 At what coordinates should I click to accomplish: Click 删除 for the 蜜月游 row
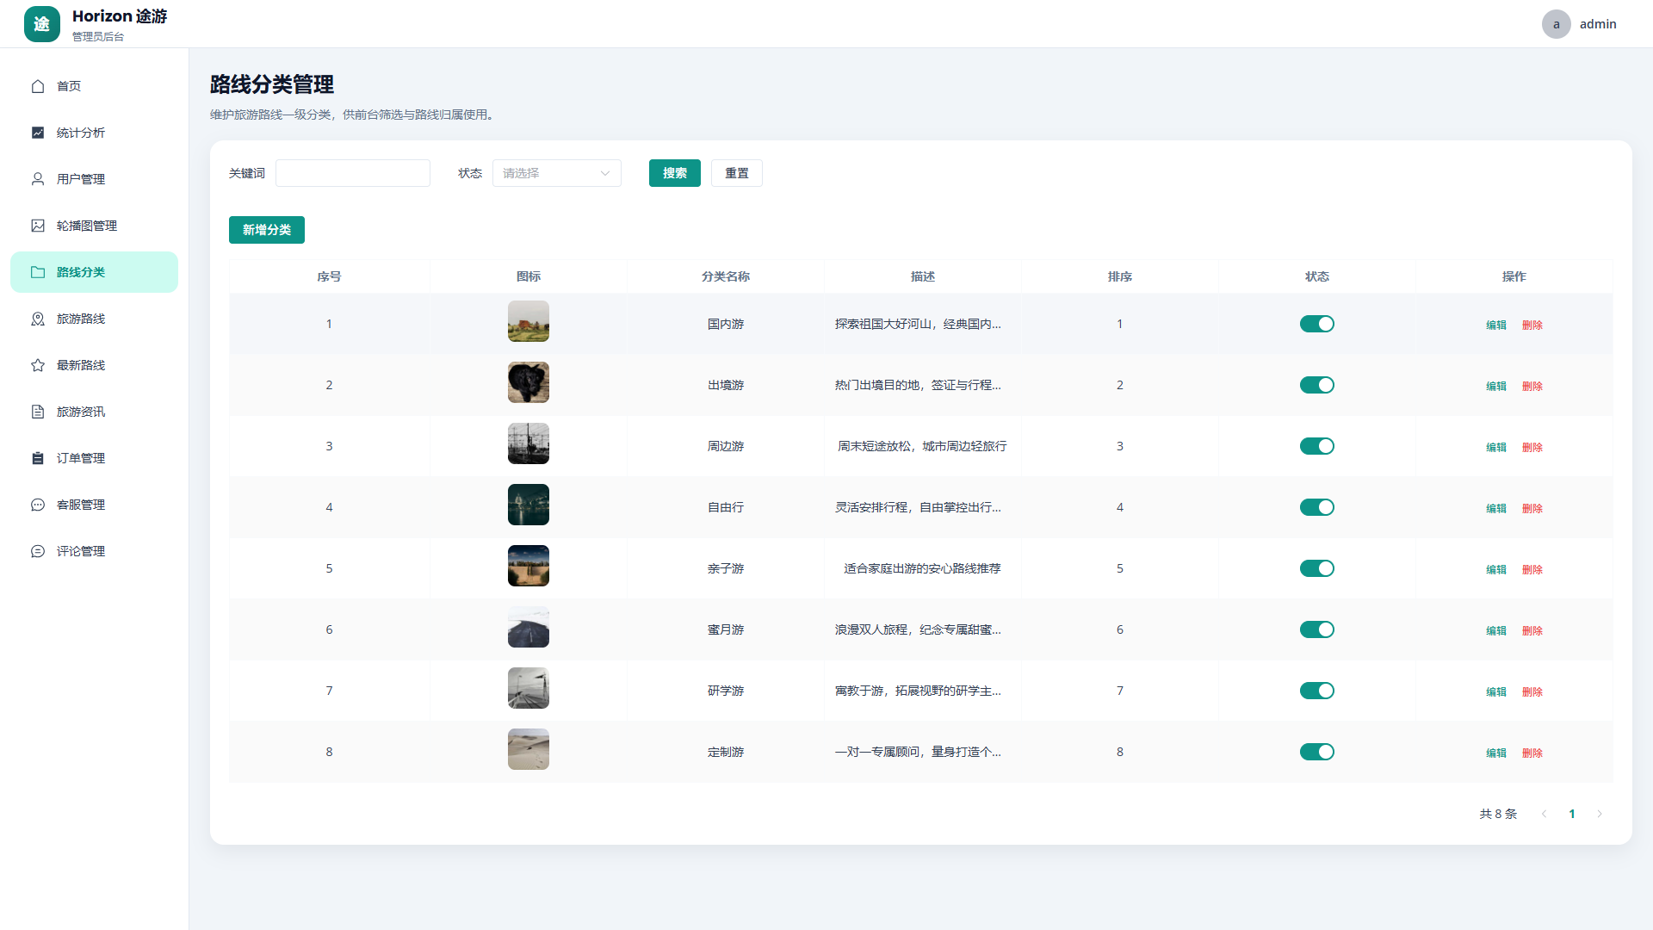click(1532, 630)
